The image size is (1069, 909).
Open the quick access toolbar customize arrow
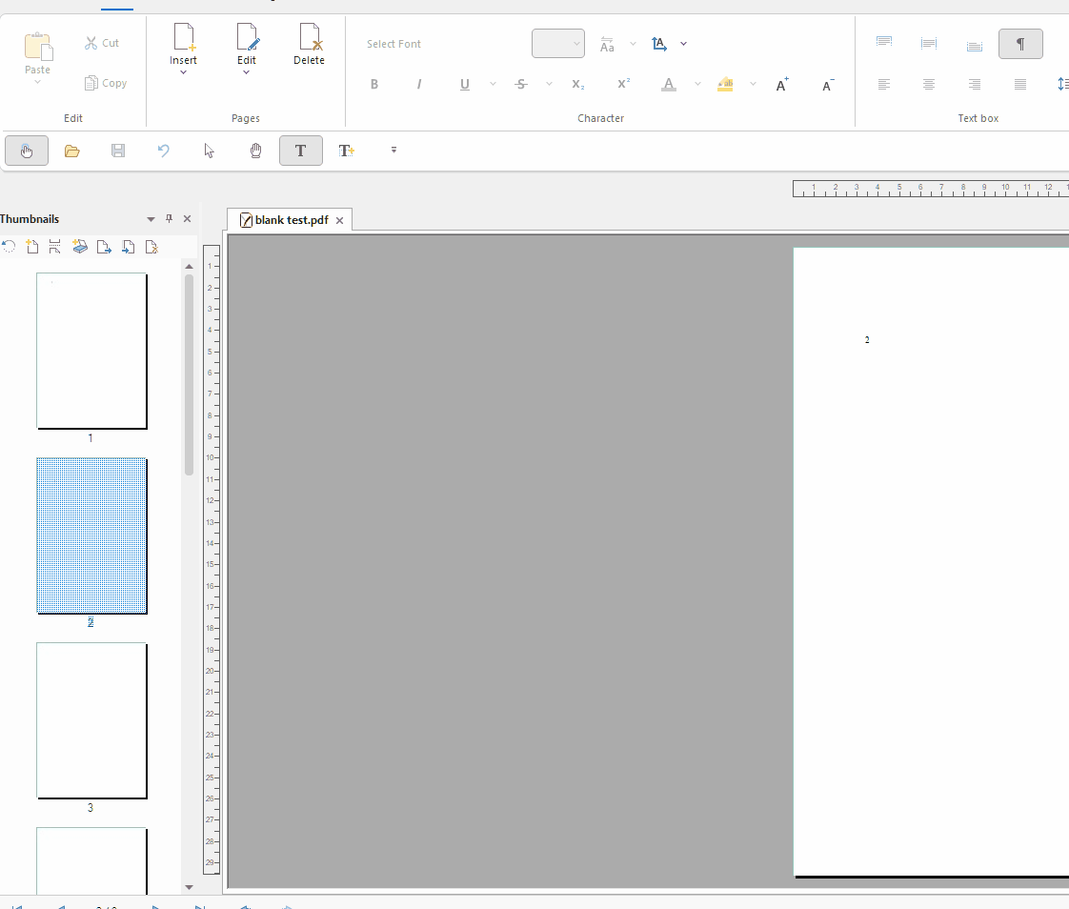click(x=393, y=151)
